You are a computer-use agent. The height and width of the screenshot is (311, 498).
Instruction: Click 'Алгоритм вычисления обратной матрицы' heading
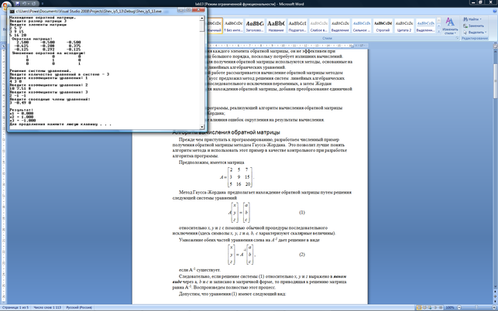(226, 132)
